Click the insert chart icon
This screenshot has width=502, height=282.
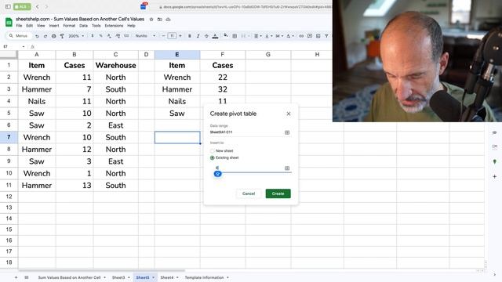318,36
